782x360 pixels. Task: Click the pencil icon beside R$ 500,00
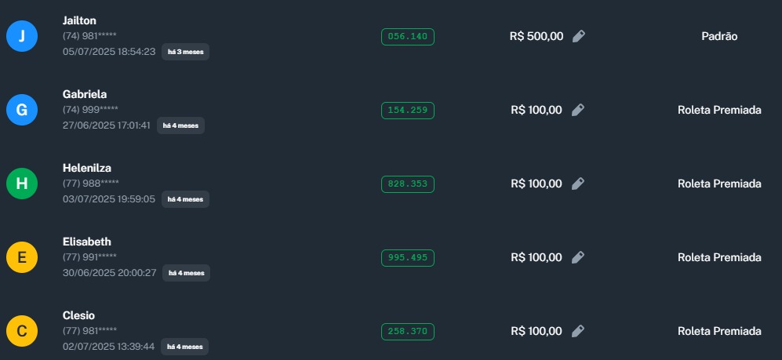pos(579,36)
